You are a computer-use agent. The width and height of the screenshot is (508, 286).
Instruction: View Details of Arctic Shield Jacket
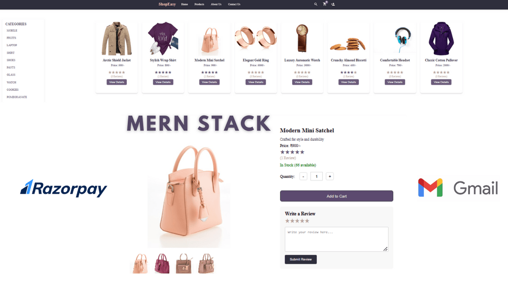[x=117, y=82]
